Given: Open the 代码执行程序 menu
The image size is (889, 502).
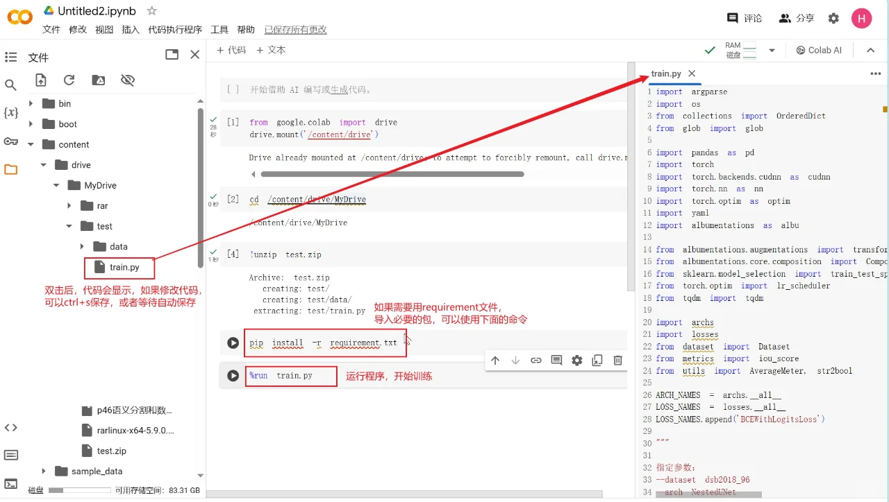Looking at the screenshot, I should [x=174, y=30].
